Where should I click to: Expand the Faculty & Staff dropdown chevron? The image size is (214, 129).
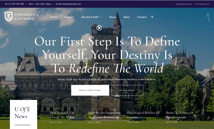101,17
